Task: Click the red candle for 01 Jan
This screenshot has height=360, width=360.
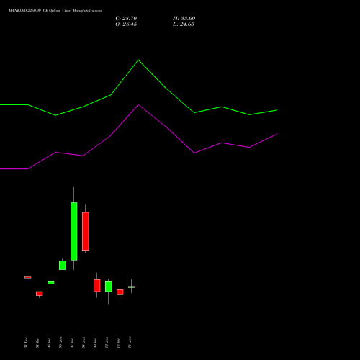Action: coord(40,294)
